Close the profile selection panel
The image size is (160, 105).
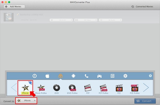pos(150,76)
